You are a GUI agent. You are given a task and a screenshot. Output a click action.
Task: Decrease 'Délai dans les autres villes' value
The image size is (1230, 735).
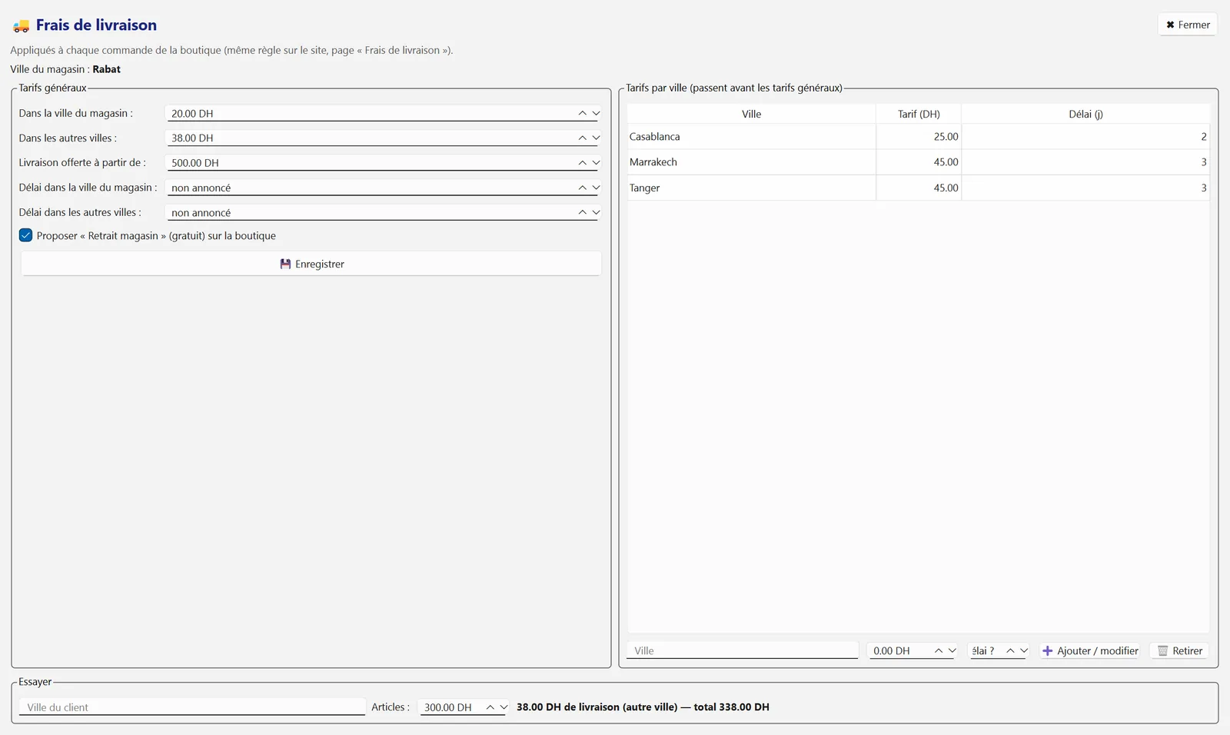[596, 212]
